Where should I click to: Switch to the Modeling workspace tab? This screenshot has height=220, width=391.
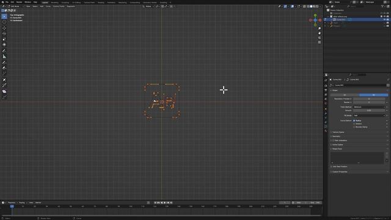[x=54, y=2]
